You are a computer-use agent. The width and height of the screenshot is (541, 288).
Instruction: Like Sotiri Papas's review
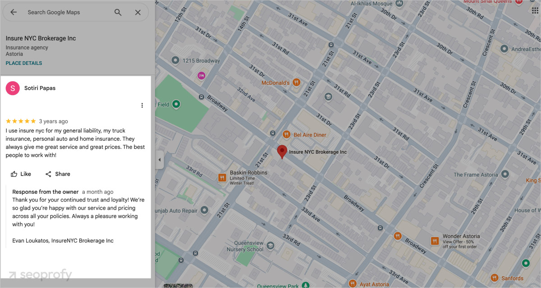(x=21, y=174)
